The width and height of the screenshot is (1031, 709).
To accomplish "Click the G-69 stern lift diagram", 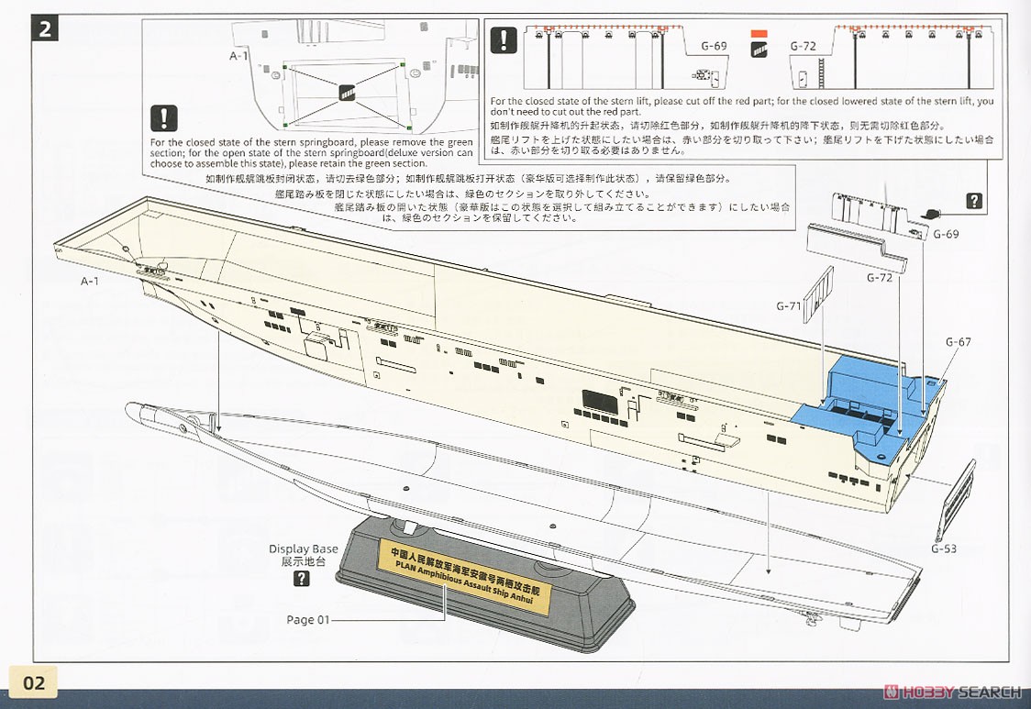I will coord(626,57).
